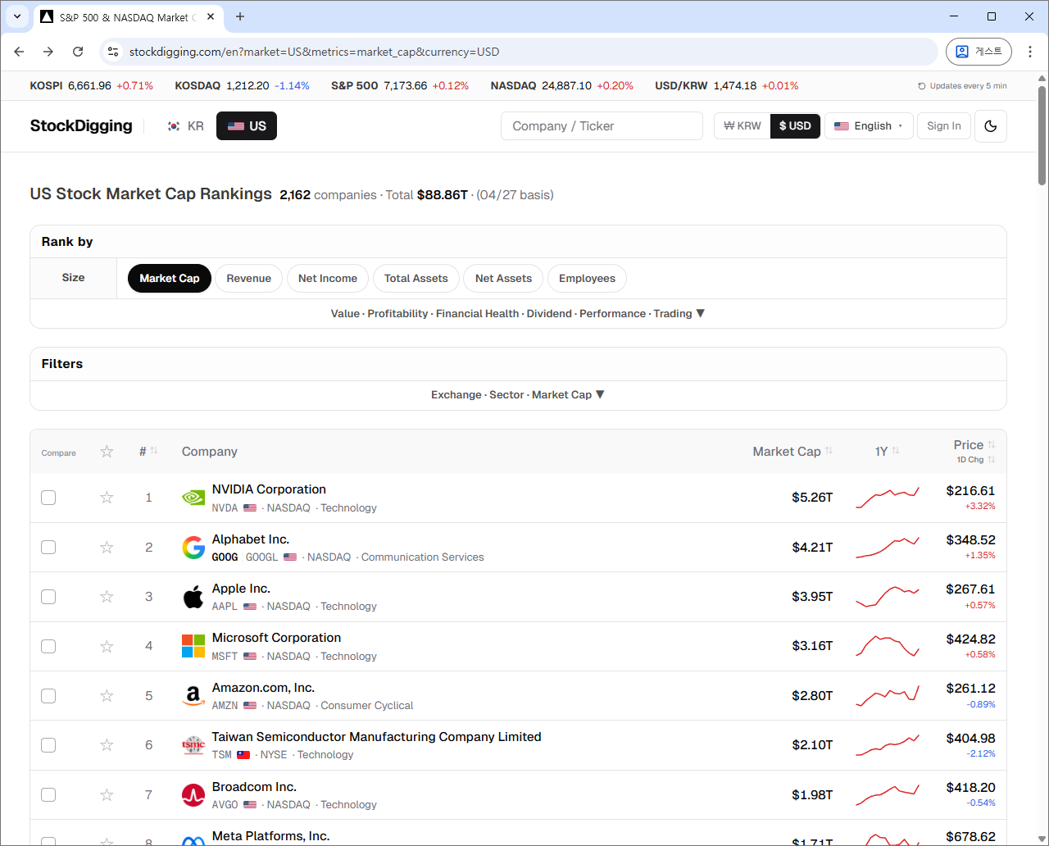Star Apple Inc. as favorite

pyautogui.click(x=107, y=597)
